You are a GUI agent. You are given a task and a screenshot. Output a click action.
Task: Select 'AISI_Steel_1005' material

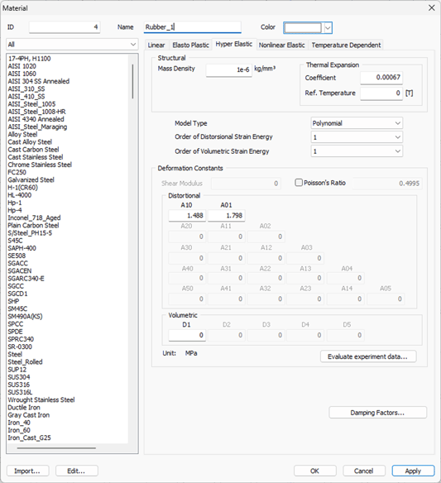click(31, 104)
